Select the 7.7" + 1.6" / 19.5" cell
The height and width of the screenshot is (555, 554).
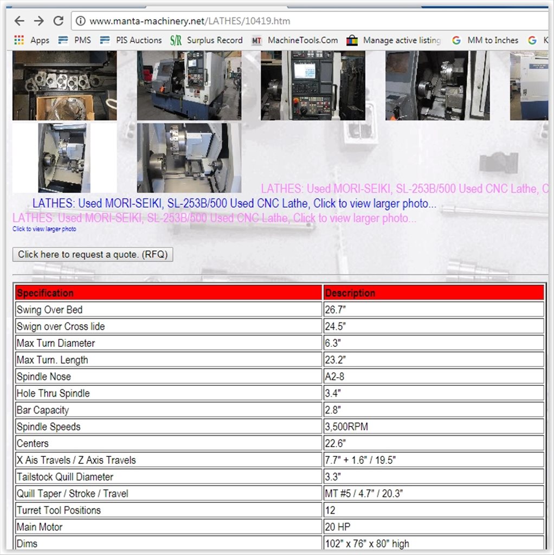(434, 460)
